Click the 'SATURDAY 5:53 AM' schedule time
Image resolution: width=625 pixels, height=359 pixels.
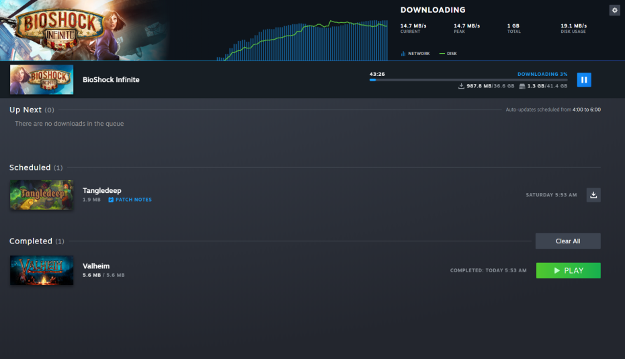coord(551,195)
